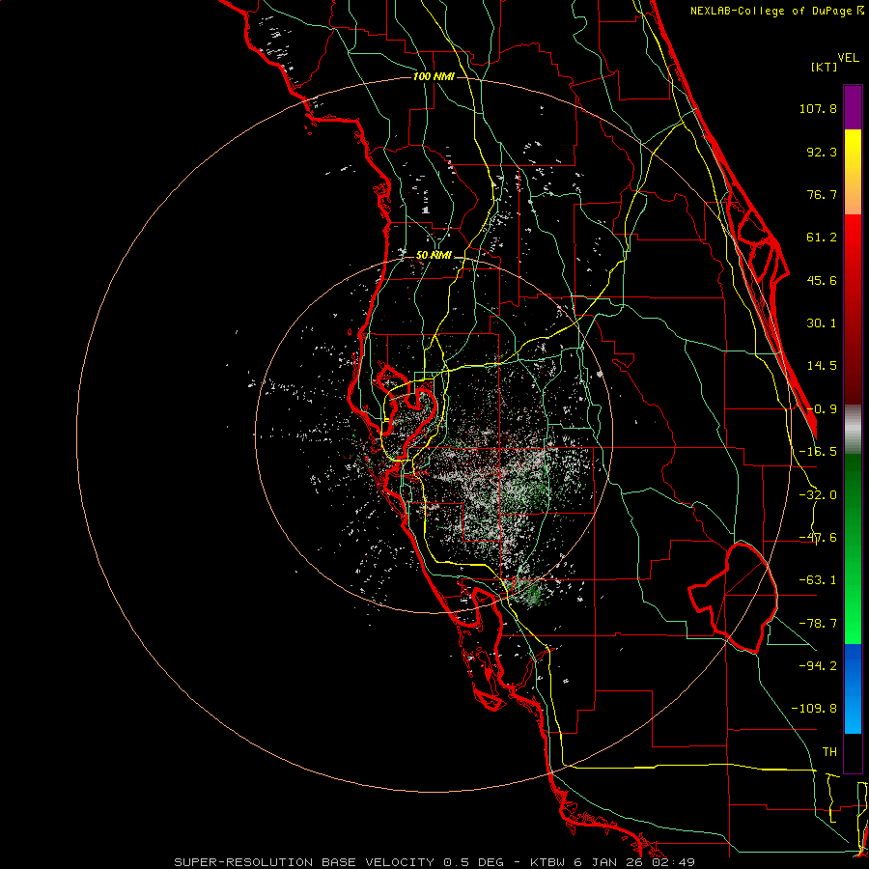Select the 92.3 velocity legend value
869x869 pixels.
pos(822,152)
